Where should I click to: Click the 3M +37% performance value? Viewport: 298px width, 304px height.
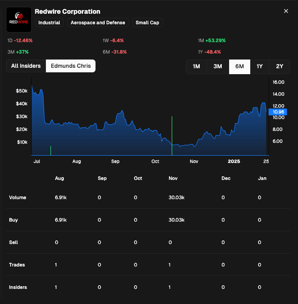click(18, 52)
